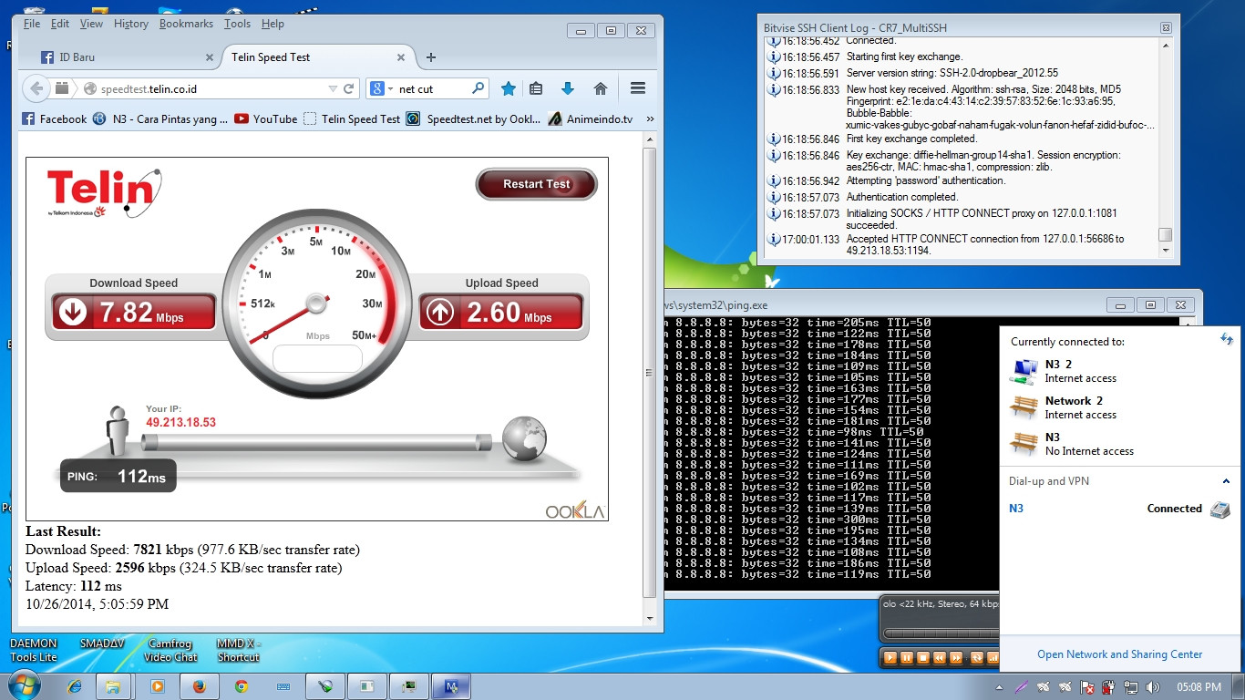The width and height of the screenshot is (1245, 700).
Task: Pause the media player
Action: tap(907, 657)
